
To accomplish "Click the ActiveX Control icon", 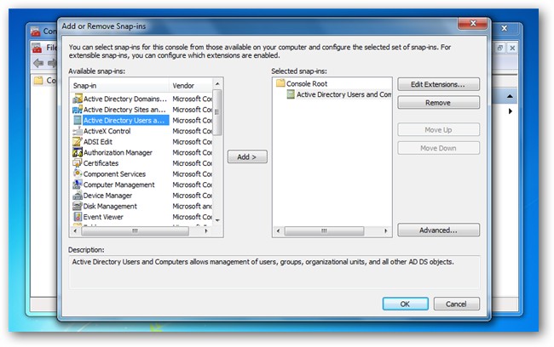I will (x=77, y=131).
